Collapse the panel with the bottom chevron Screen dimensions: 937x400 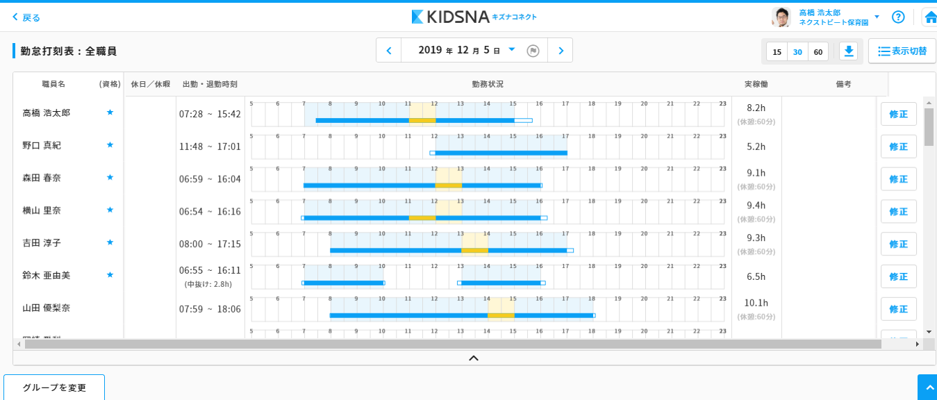pyautogui.click(x=474, y=358)
